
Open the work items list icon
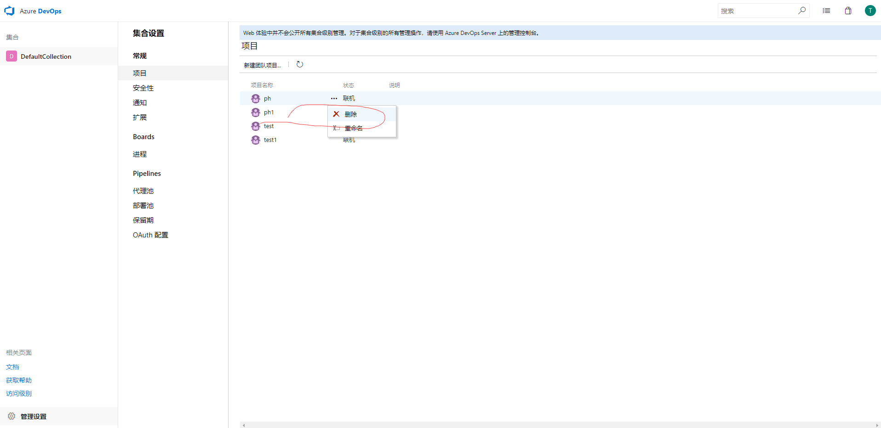(826, 11)
